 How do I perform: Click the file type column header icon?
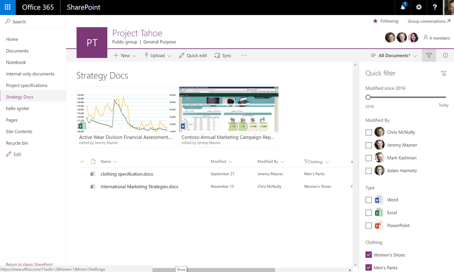[x=93, y=161]
